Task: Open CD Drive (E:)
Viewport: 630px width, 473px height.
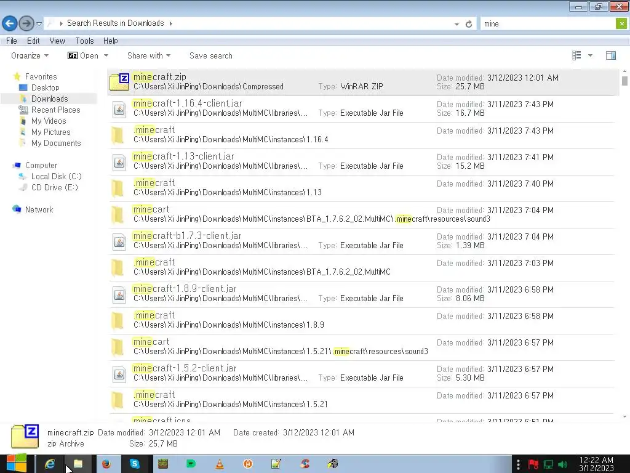Action: tap(54, 187)
